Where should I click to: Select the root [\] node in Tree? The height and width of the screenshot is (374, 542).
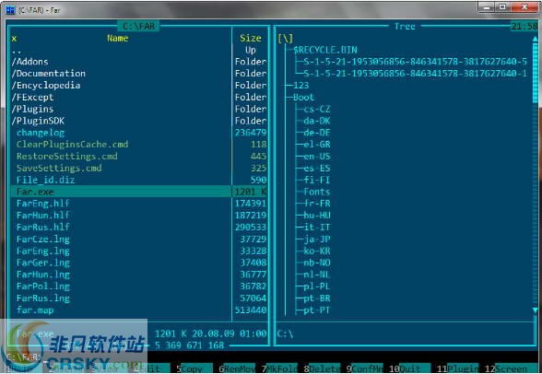(x=285, y=39)
